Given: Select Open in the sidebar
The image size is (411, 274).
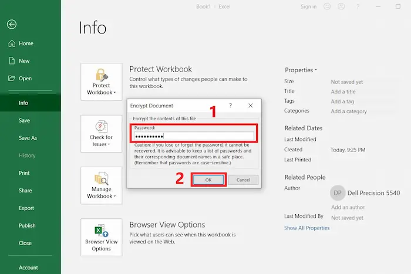Looking at the screenshot, I should [x=31, y=78].
